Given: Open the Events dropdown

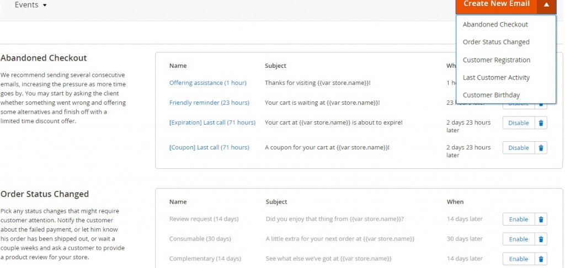Looking at the screenshot, I should 31,5.
